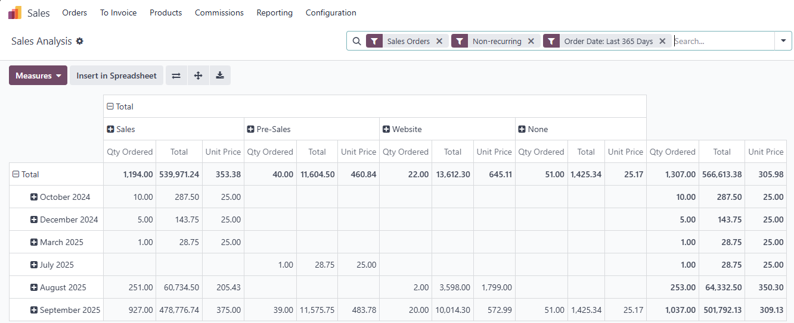The width and height of the screenshot is (794, 323).
Task: Click the flip axis icon
Action: point(176,76)
